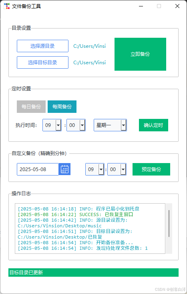Viewport: 187px width, 294px height.
Task: Toggle the 每周备份 mode button
Action: pyautogui.click(x=62, y=107)
